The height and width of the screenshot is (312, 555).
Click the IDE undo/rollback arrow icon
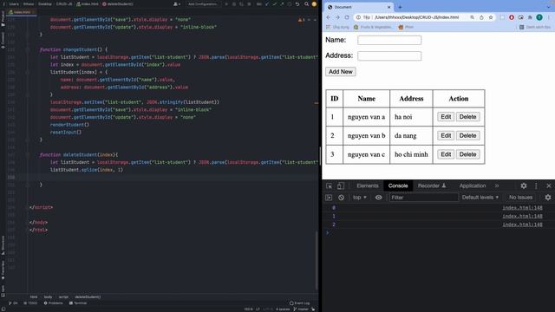coord(297,4)
